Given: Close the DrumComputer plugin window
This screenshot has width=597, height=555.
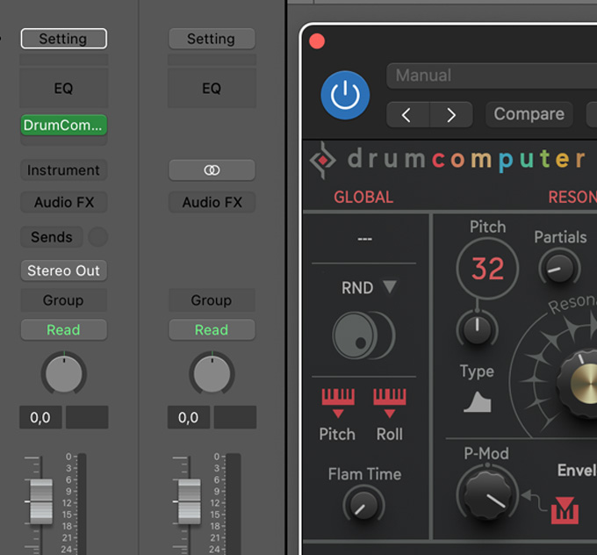Looking at the screenshot, I should 317,41.
